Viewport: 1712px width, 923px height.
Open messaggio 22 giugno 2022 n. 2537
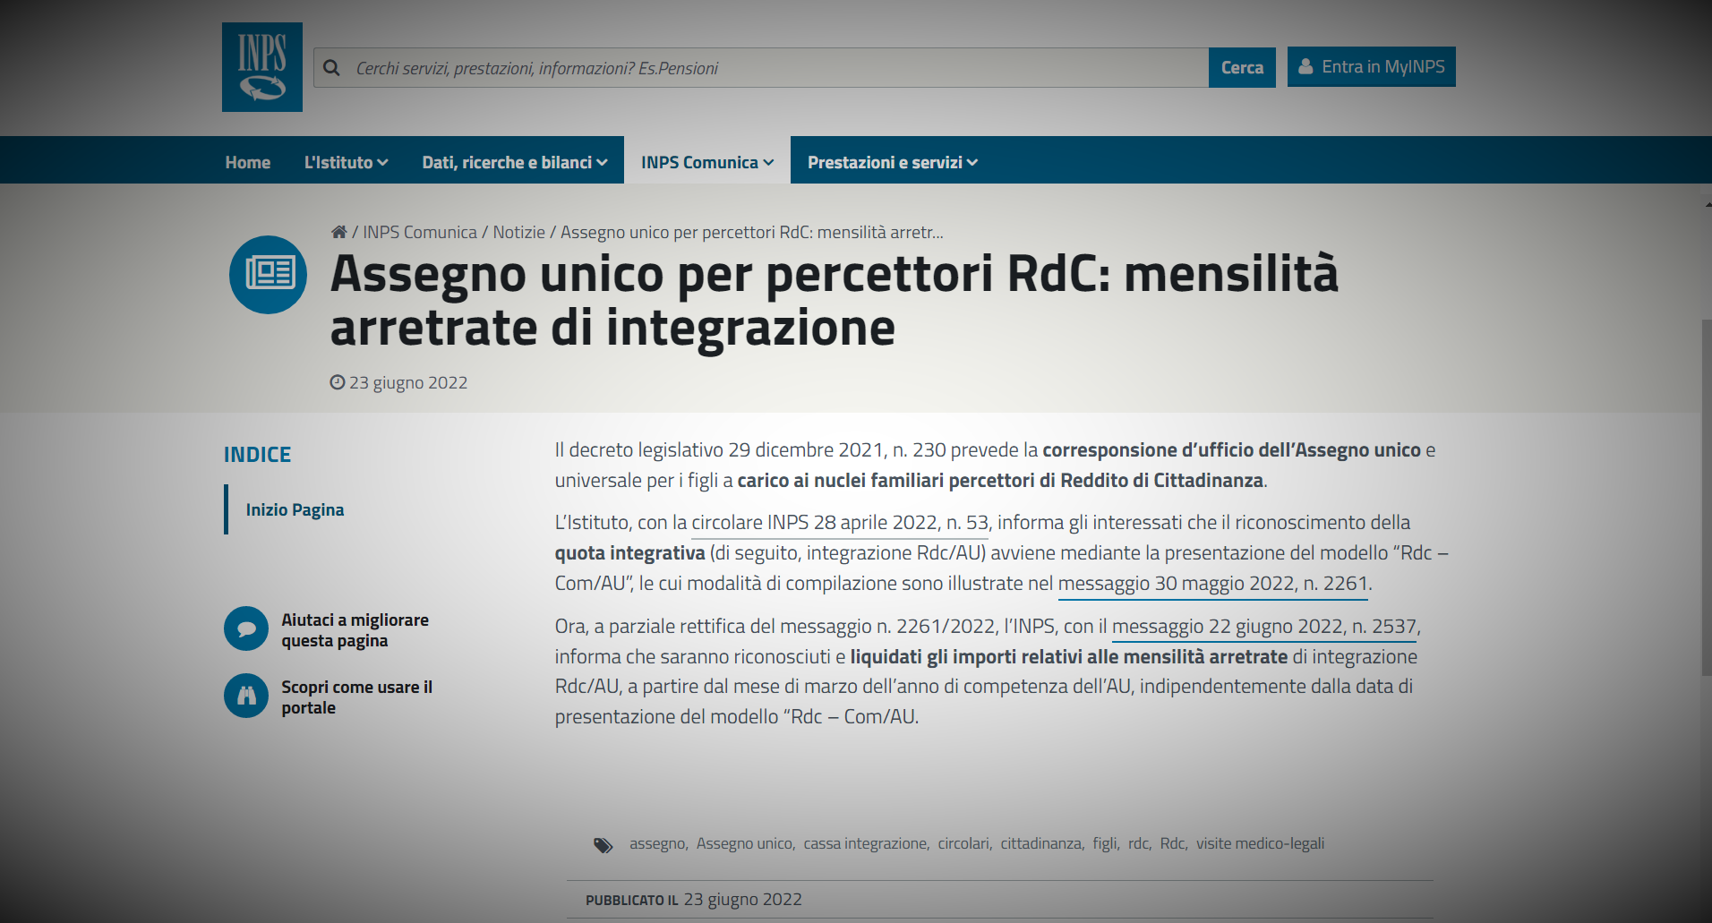tap(1264, 627)
